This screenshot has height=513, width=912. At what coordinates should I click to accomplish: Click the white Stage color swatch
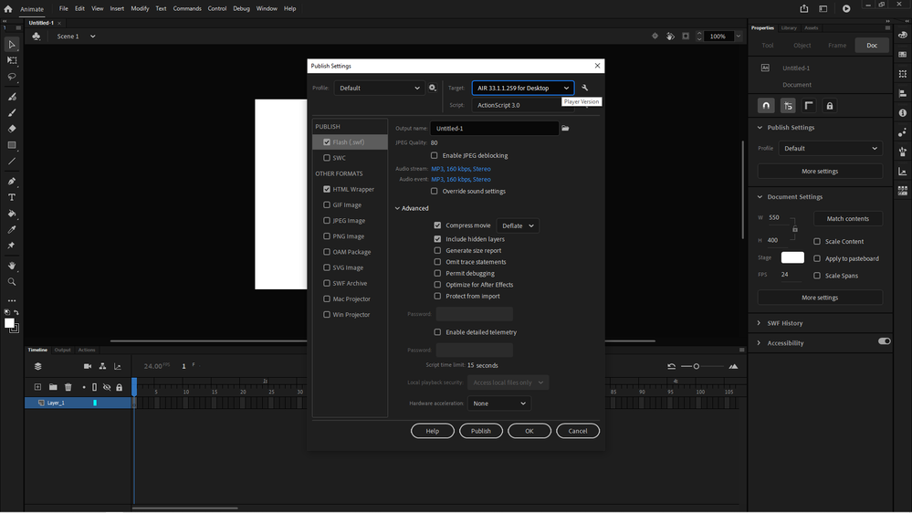(x=792, y=257)
